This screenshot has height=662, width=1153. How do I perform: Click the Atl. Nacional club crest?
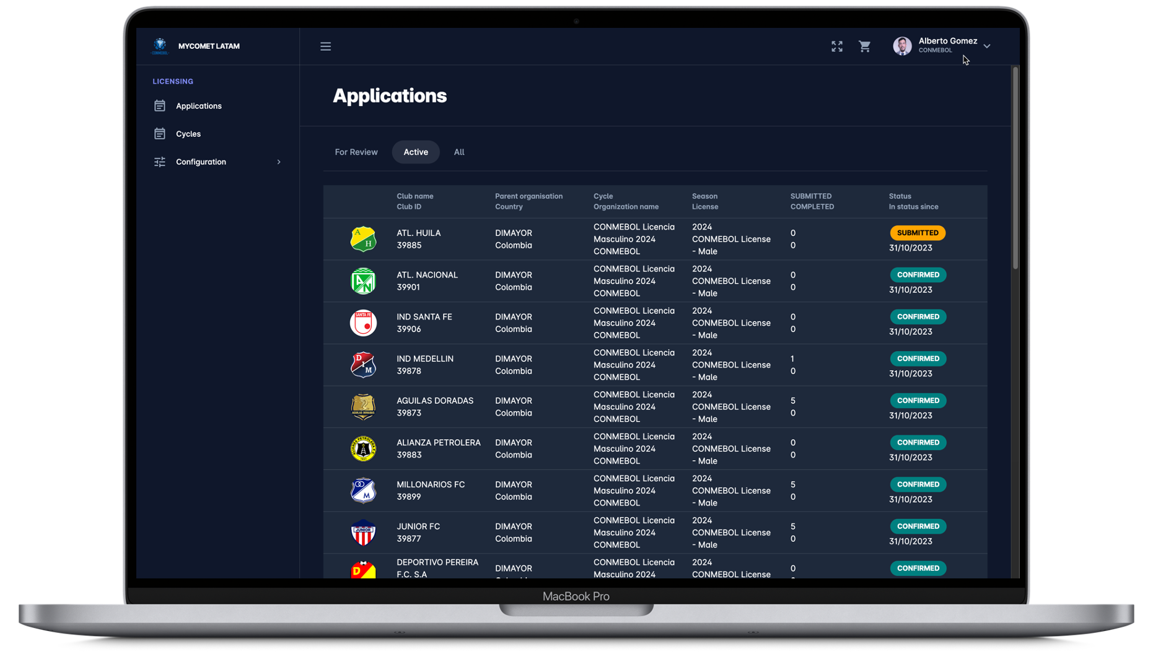(x=363, y=281)
